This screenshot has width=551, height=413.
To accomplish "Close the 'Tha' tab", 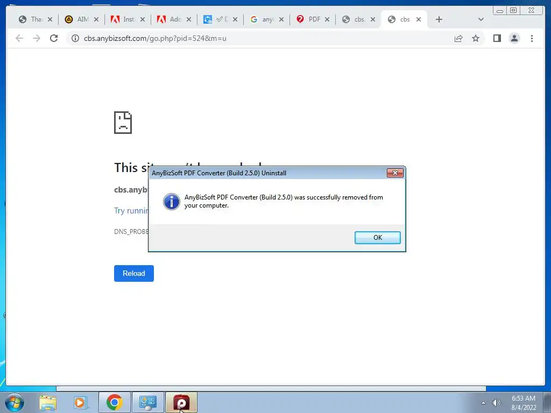I will tap(50, 19).
